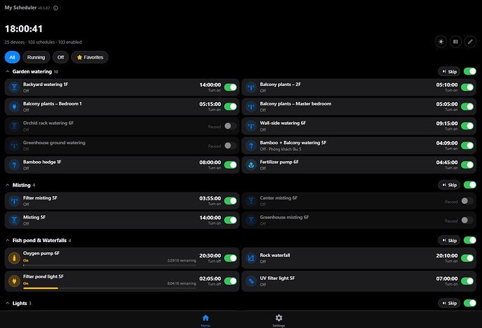Go to Home in the bottom bar
Image resolution: width=482 pixels, height=328 pixels.
[x=205, y=320]
